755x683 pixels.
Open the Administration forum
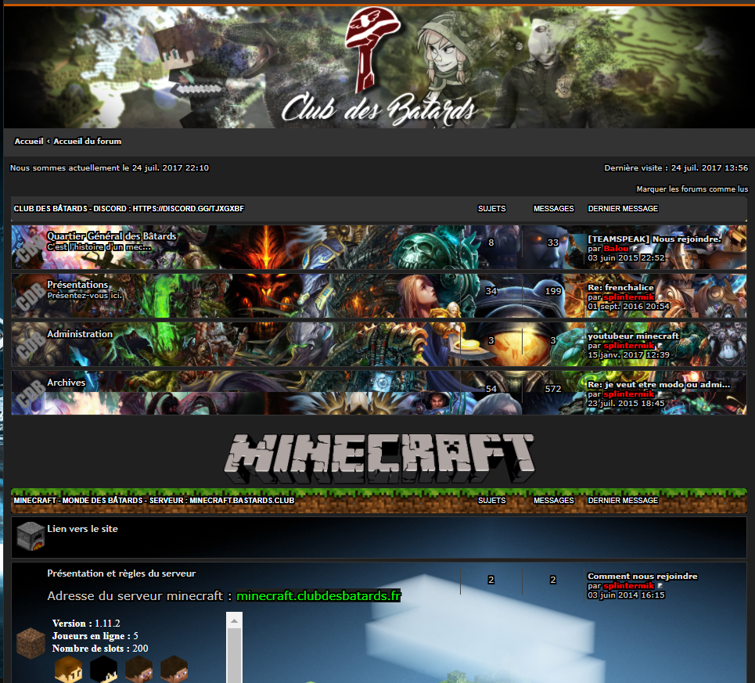tap(80, 333)
